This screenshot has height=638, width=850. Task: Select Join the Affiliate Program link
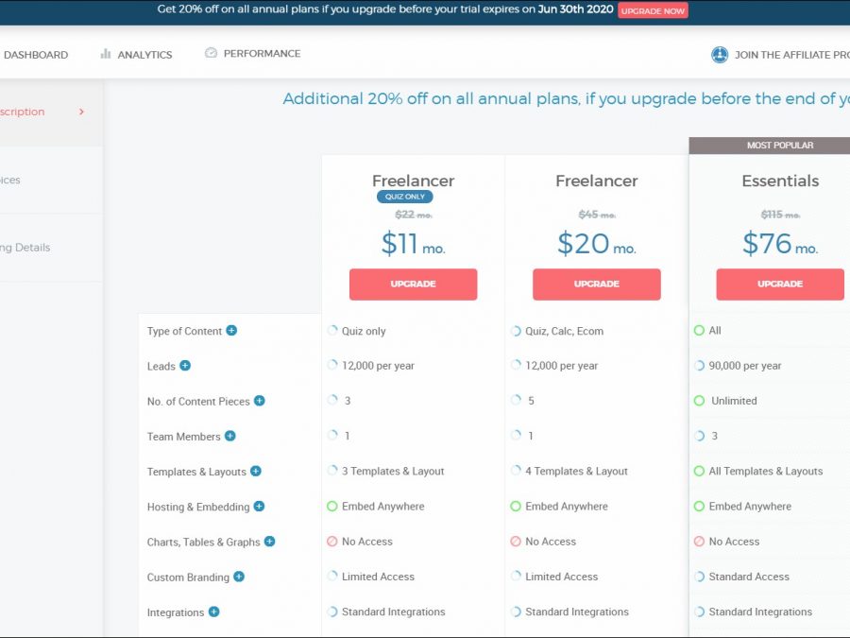791,55
